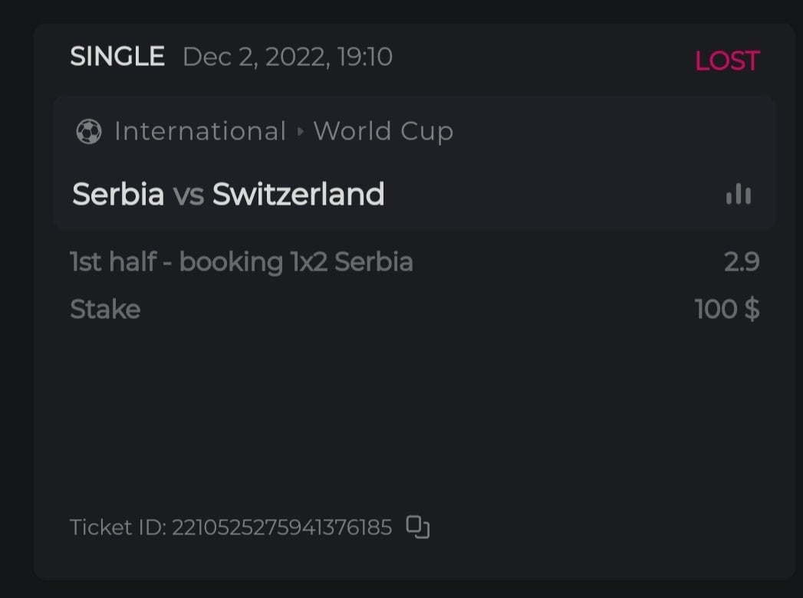Copy the ticket ID using copy icon
Screen dimensions: 803x598
tap(418, 527)
